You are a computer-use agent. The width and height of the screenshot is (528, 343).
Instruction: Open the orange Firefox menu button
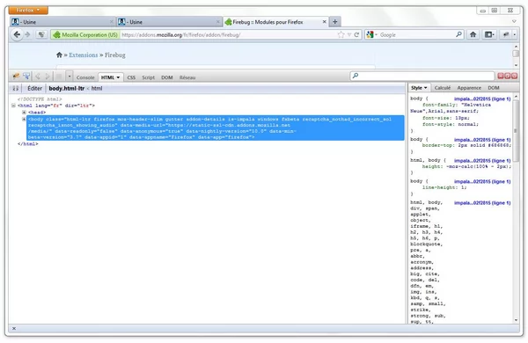point(28,10)
